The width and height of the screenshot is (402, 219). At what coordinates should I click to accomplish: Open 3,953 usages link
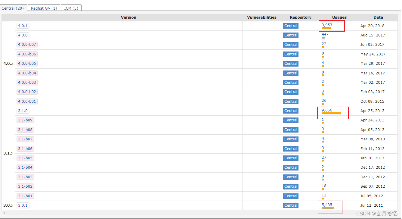(x=327, y=25)
